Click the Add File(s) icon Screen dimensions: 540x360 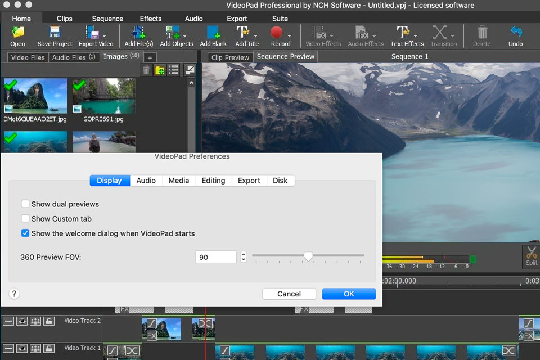tap(139, 33)
